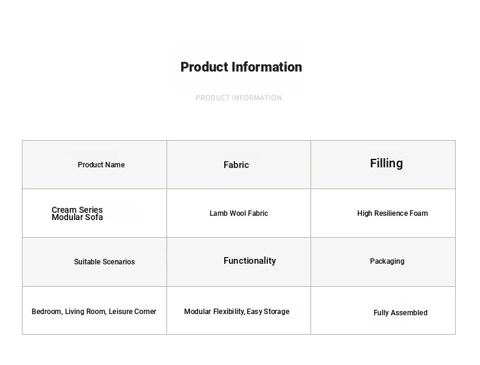Click the High Resilience Foam cell
Viewport: 480px width, 365px height.
[383, 213]
